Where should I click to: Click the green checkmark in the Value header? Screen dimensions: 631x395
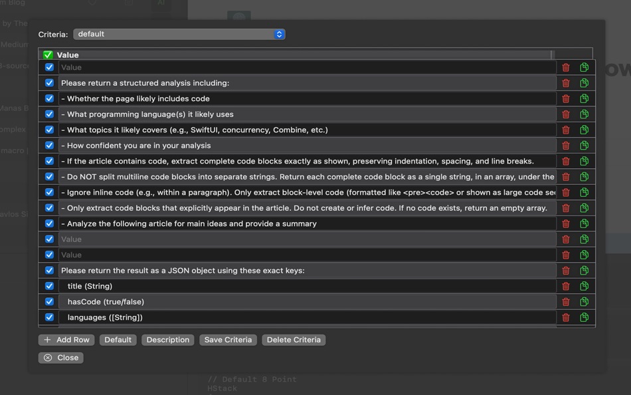[47, 54]
